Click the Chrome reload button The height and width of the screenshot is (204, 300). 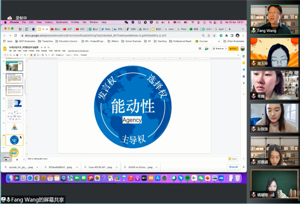tap(15, 36)
